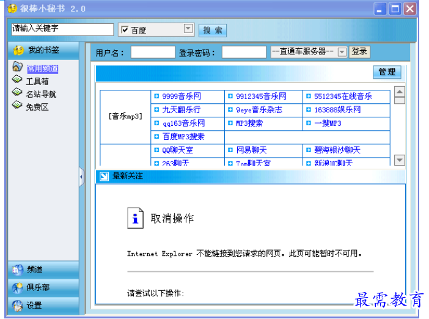Open the 碧海银沙聊天 link
This screenshot has height=319, width=429.
click(337, 150)
